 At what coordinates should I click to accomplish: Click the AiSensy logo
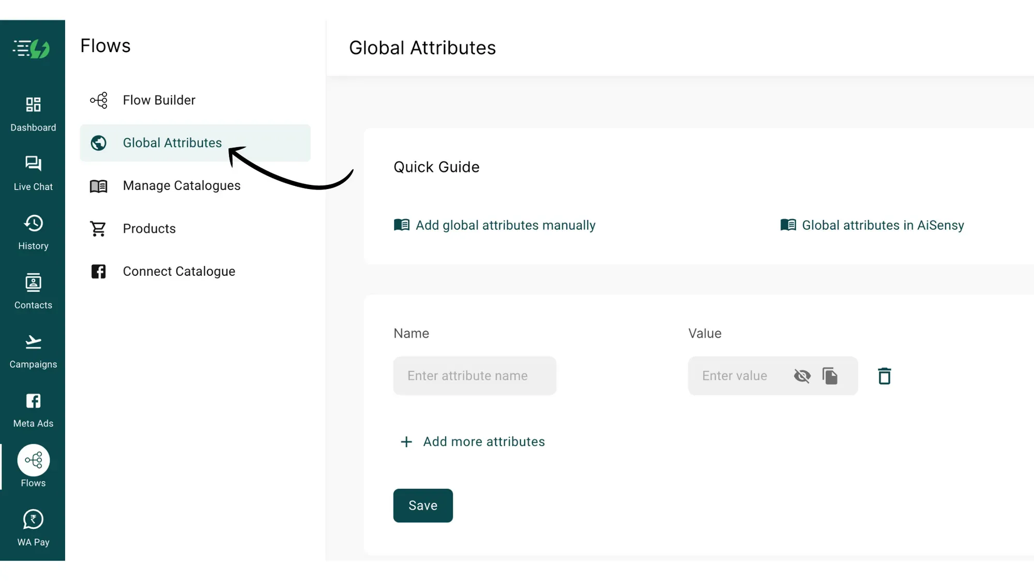(x=31, y=48)
